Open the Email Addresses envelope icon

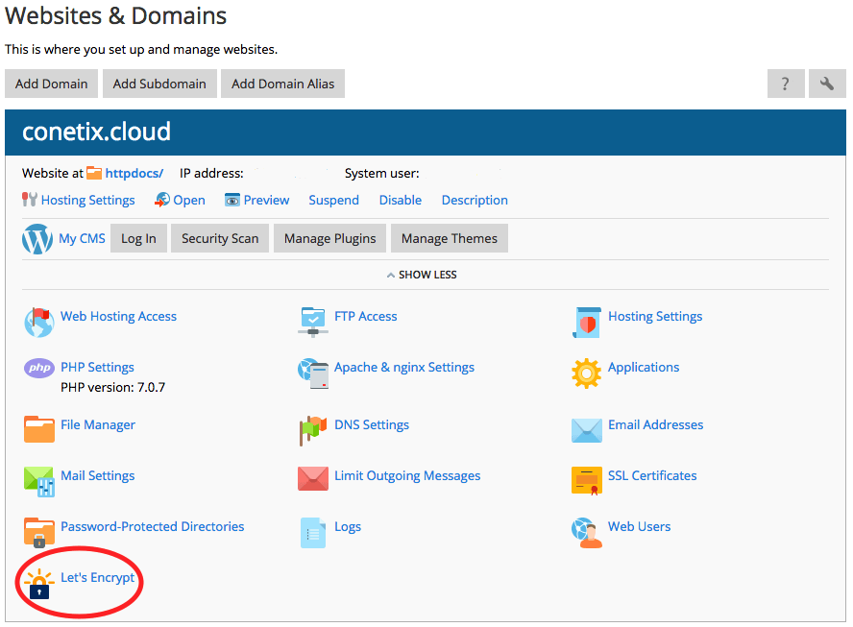click(586, 429)
